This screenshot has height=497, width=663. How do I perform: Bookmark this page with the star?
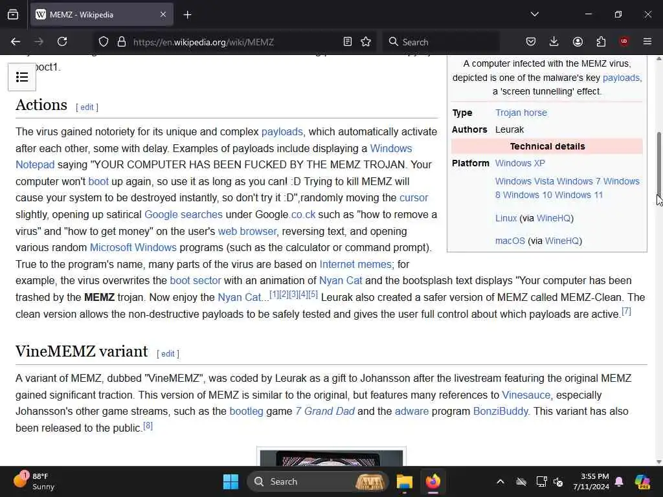(366, 42)
